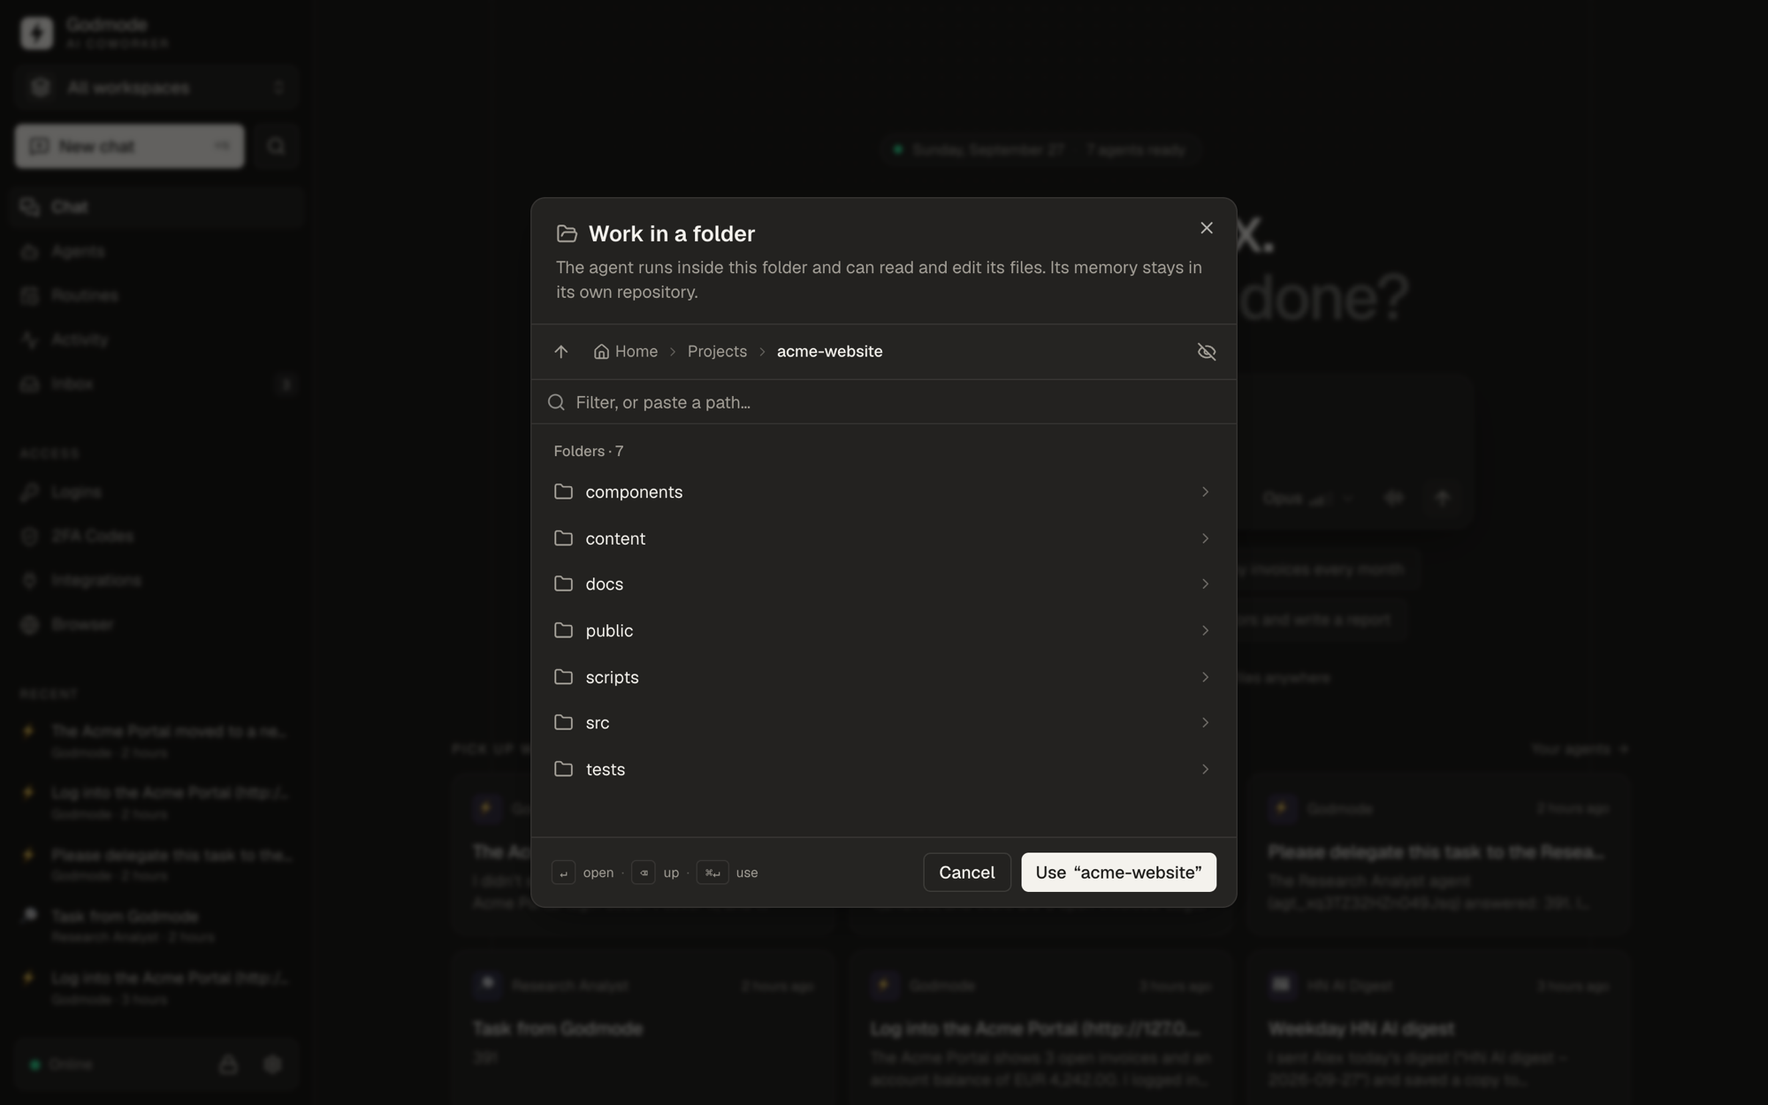Click folder icon next to tests
The height and width of the screenshot is (1105, 1768).
click(563, 768)
